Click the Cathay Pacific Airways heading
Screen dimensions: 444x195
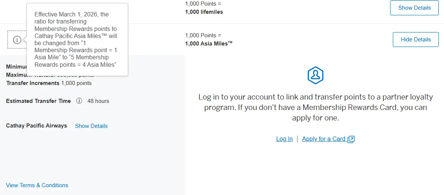37,126
